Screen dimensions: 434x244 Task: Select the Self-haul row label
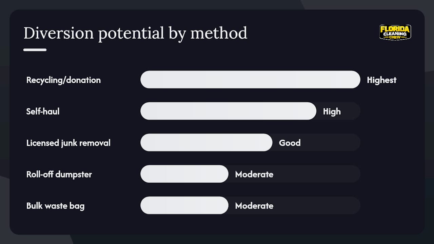pyautogui.click(x=43, y=111)
